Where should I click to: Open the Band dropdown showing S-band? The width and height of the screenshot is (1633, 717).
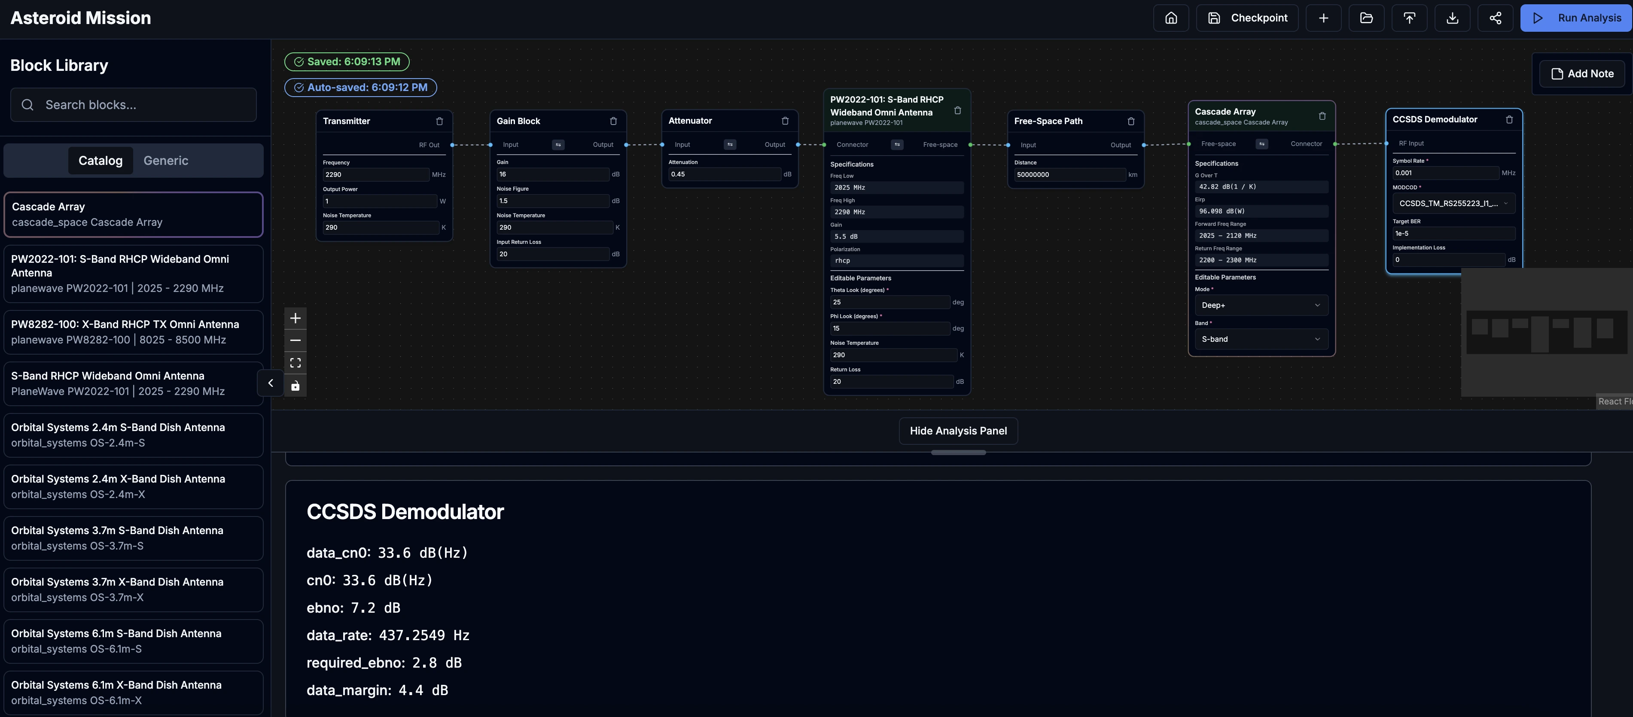pyautogui.click(x=1260, y=338)
